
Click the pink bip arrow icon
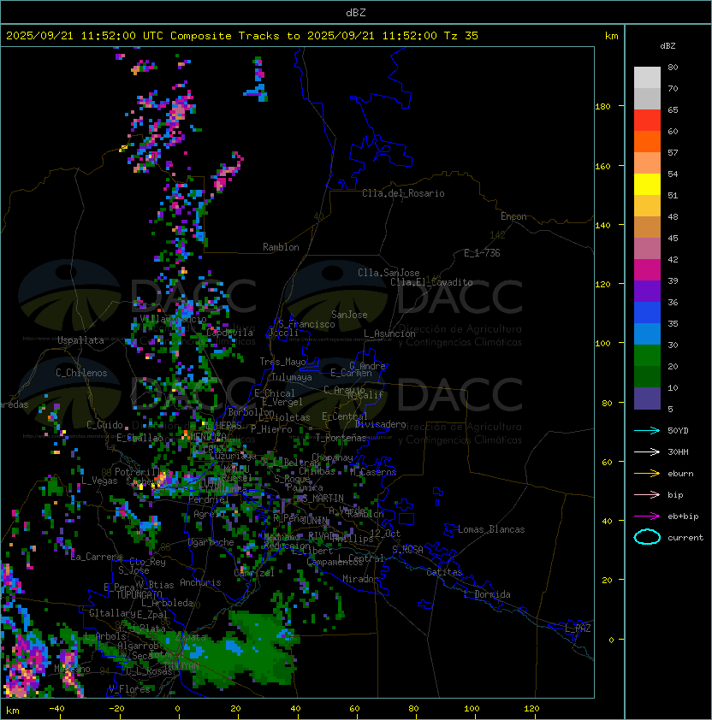[x=647, y=495]
